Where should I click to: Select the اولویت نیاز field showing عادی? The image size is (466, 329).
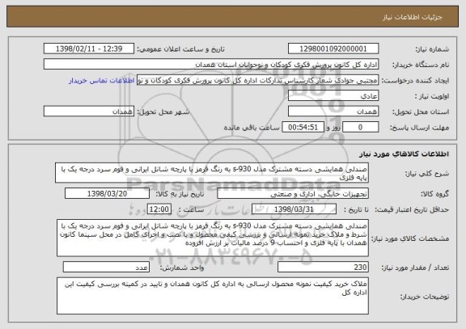(x=333, y=95)
